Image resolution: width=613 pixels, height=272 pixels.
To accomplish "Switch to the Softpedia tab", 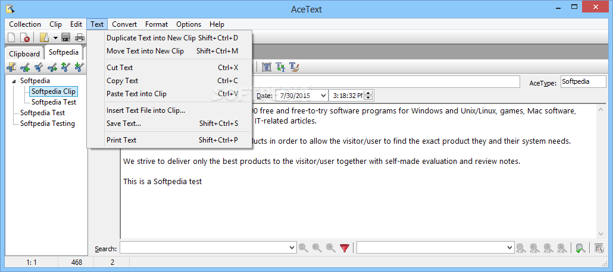I will [x=64, y=52].
